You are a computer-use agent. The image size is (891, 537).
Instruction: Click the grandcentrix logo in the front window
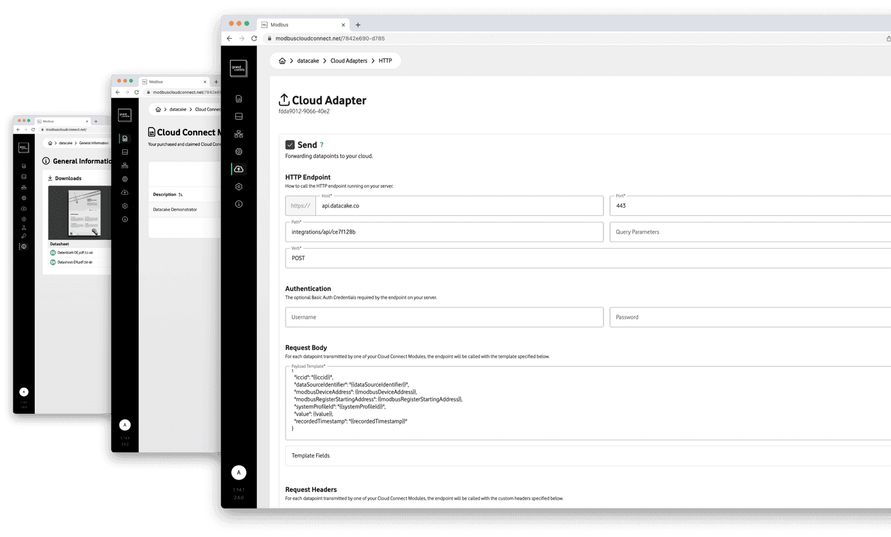239,68
